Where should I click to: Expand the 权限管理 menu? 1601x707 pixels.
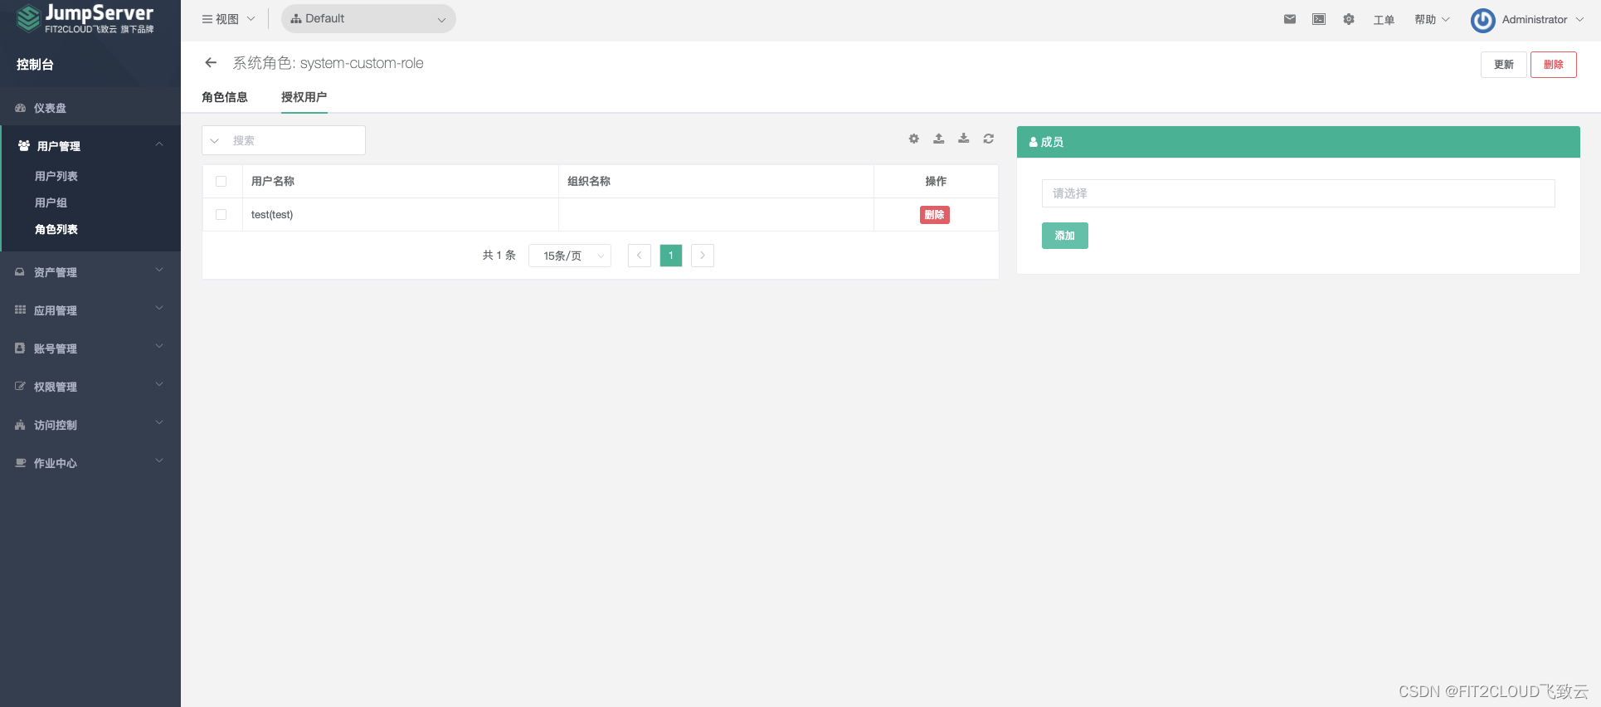pos(90,387)
